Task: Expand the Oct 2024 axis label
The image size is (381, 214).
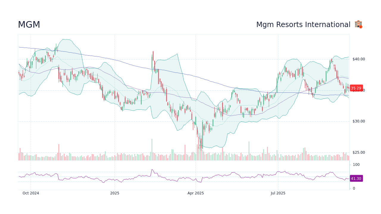Action: pyautogui.click(x=31, y=193)
